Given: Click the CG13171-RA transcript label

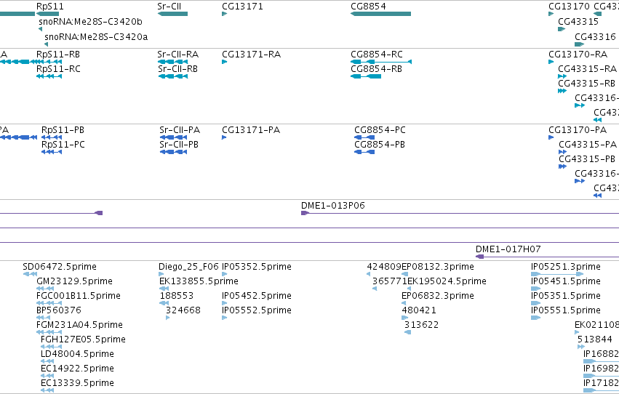Looking at the screenshot, I should click(x=252, y=54).
